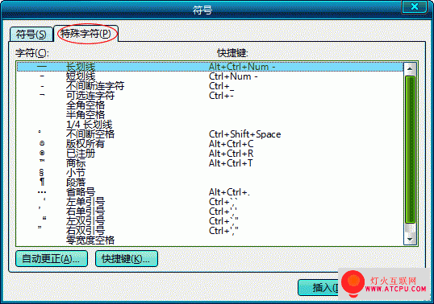Select the 短划线 en dash entry
Viewport: 434px width, 304px height.
[210, 76]
